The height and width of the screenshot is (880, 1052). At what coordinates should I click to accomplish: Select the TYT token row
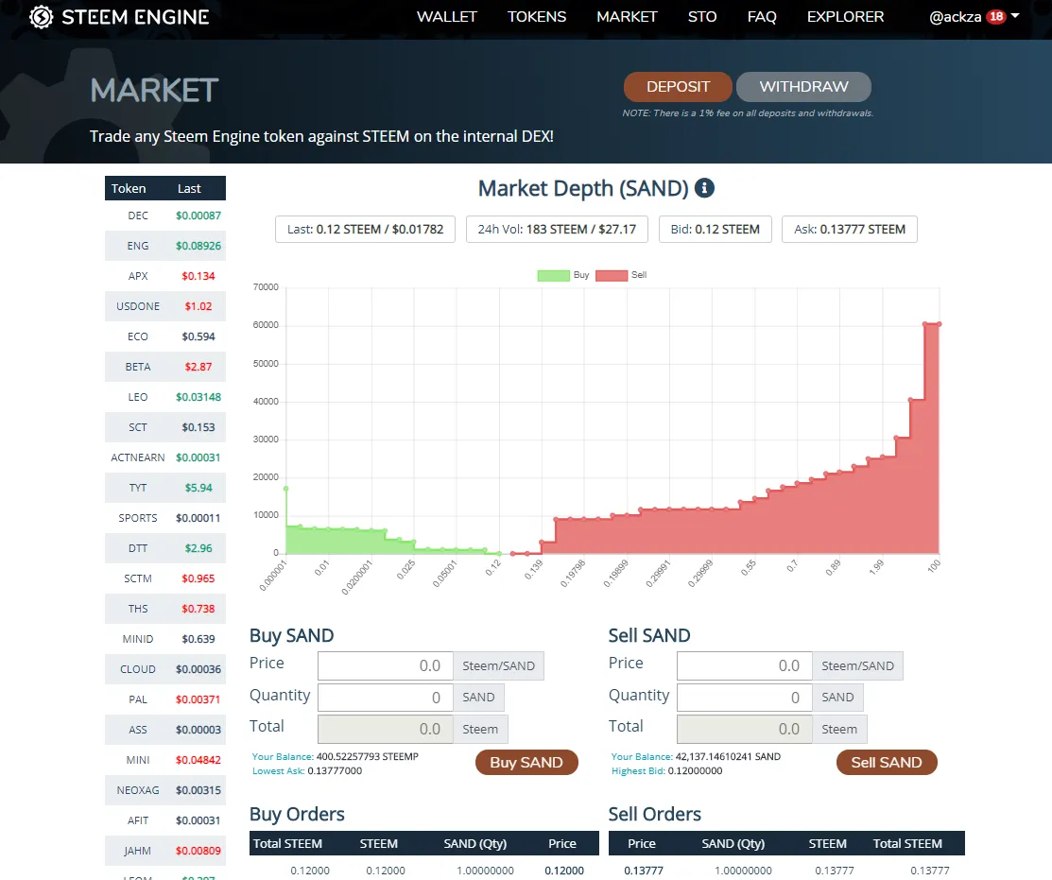coord(165,488)
